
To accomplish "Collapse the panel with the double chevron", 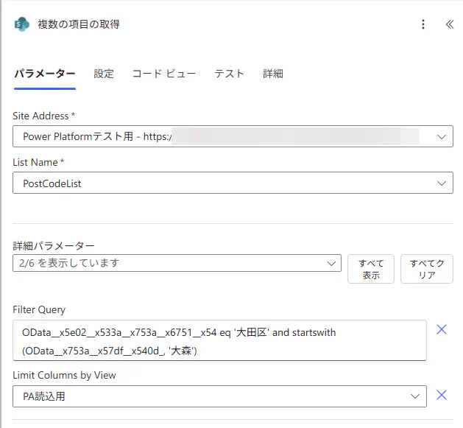I will tap(449, 24).
